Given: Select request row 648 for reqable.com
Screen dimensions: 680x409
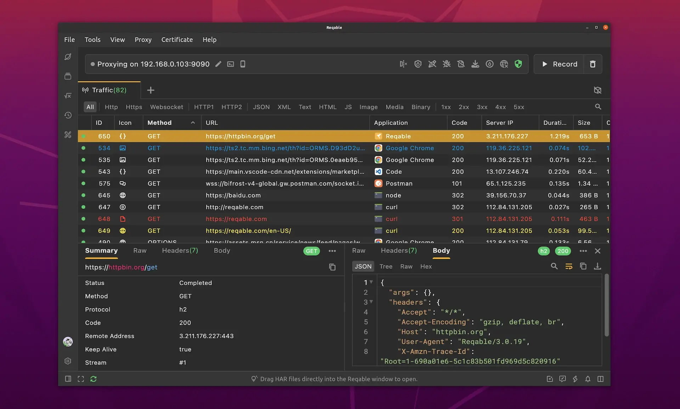Looking at the screenshot, I should [x=237, y=219].
